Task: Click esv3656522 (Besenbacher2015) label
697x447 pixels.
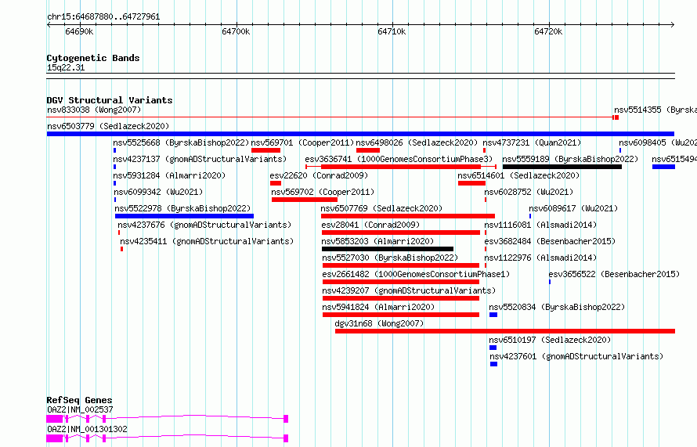Action: click(x=614, y=274)
